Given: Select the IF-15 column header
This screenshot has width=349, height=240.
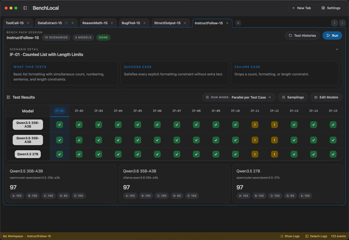Looking at the screenshot, I should [x=333, y=111].
